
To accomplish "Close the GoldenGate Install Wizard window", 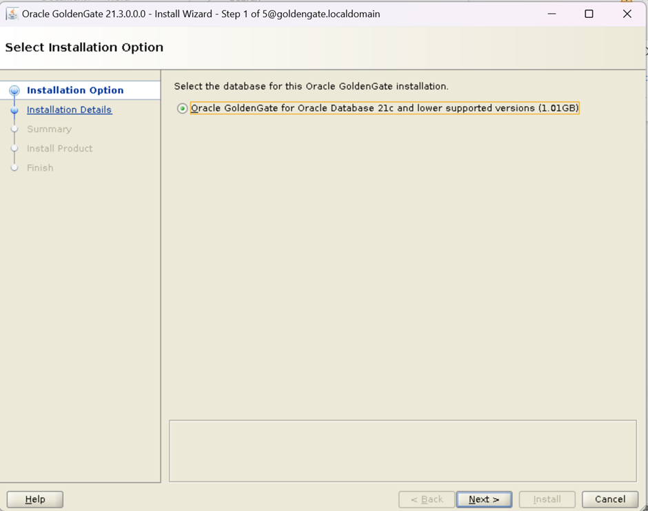I will point(627,14).
